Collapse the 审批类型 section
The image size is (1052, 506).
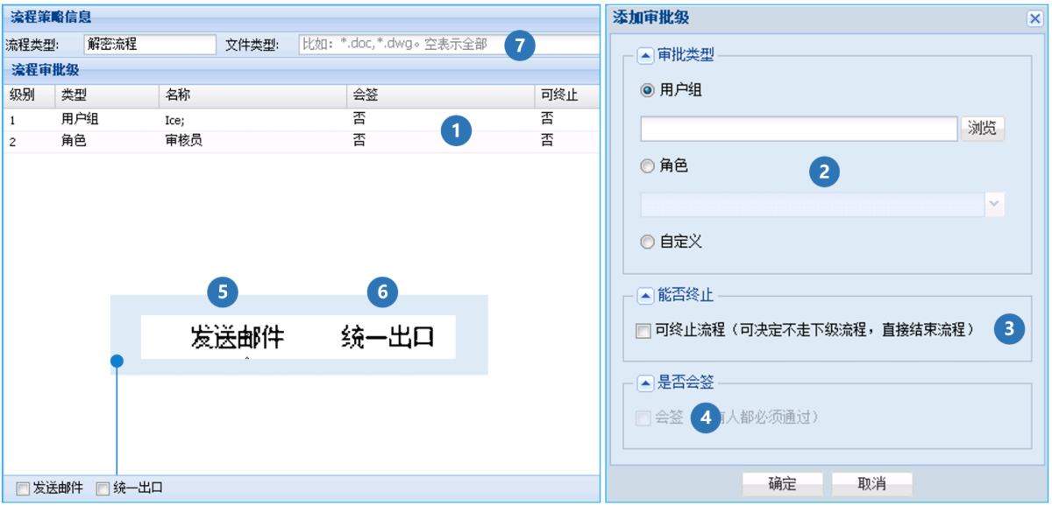coord(645,55)
